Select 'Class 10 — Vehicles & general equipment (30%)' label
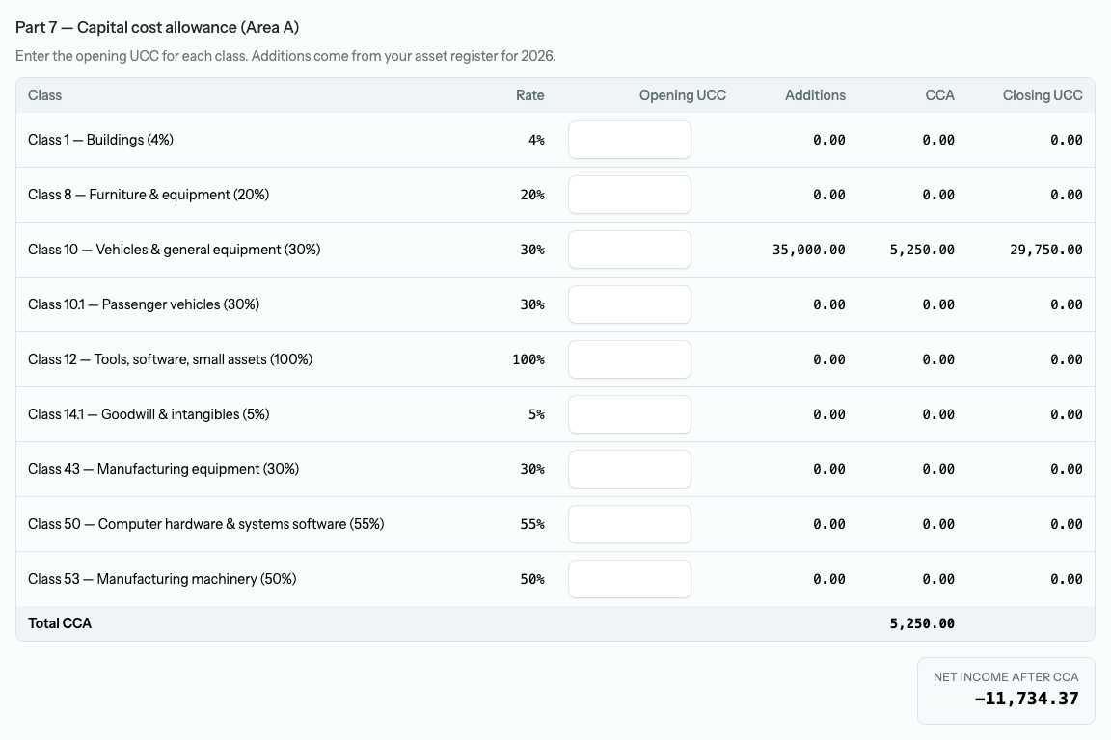The width and height of the screenshot is (1111, 740). [175, 250]
